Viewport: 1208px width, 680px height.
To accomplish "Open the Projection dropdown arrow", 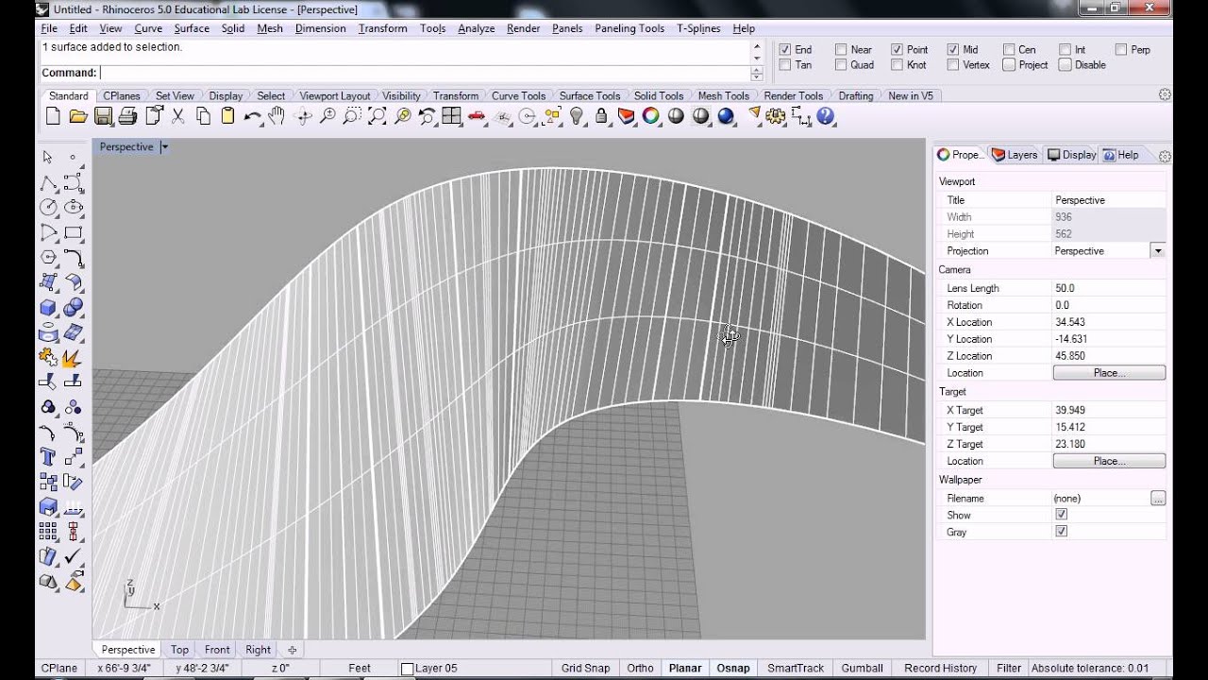I will 1158,250.
